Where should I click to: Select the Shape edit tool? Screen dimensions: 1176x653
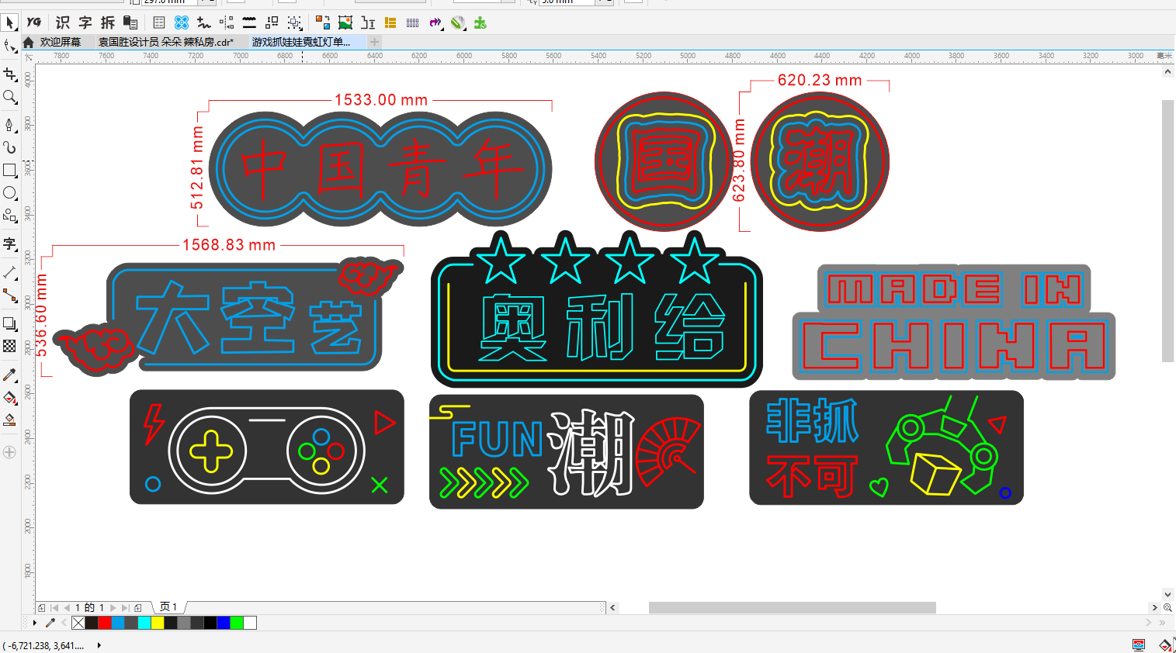(x=9, y=47)
